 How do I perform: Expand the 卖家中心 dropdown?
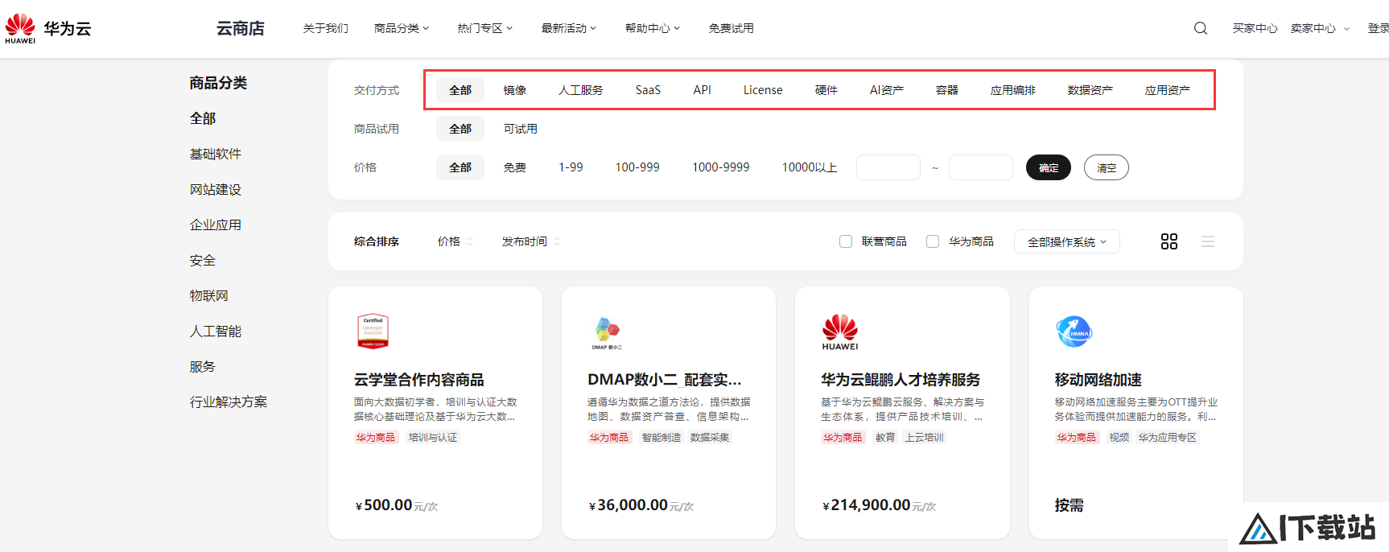pos(1320,28)
